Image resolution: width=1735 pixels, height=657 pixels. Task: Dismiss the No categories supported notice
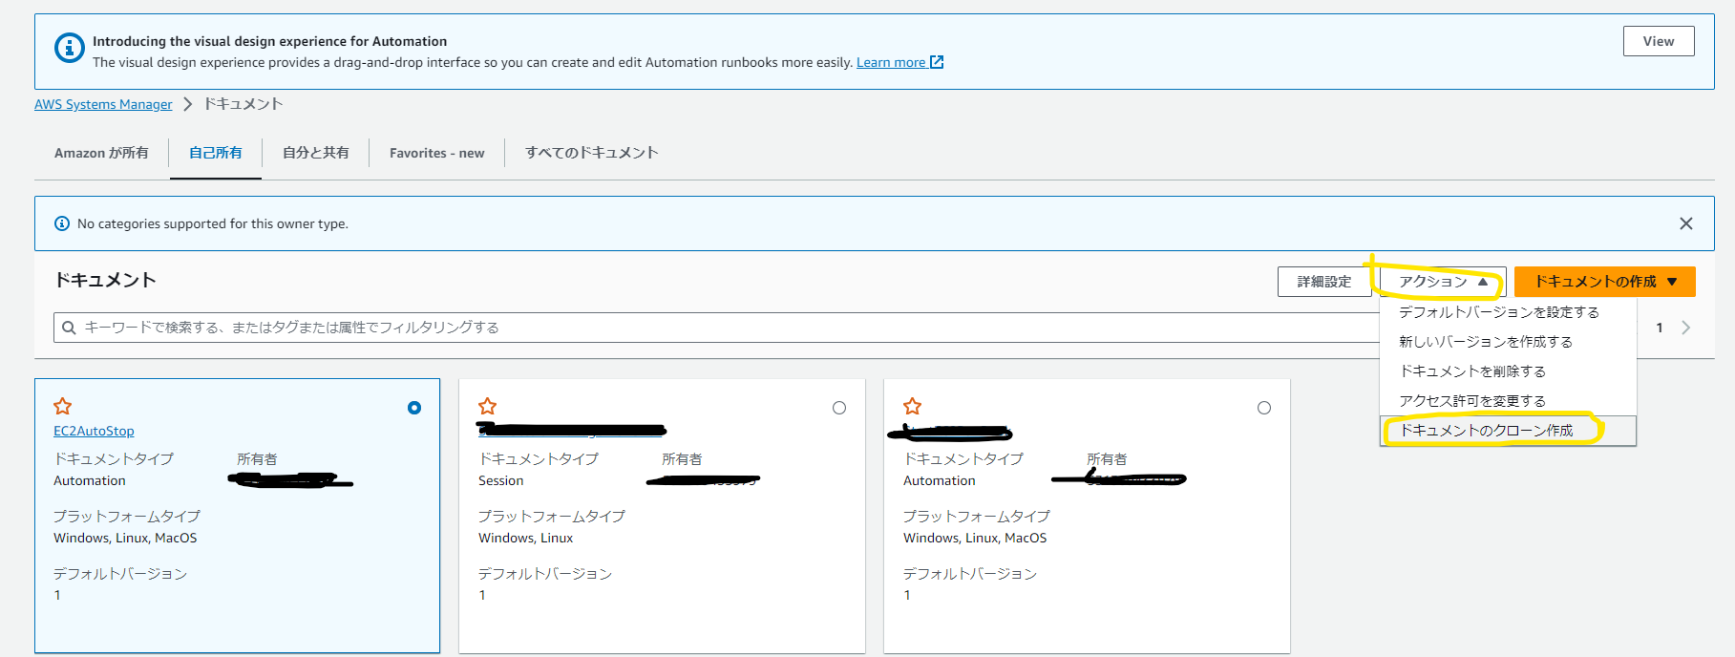tap(1686, 223)
